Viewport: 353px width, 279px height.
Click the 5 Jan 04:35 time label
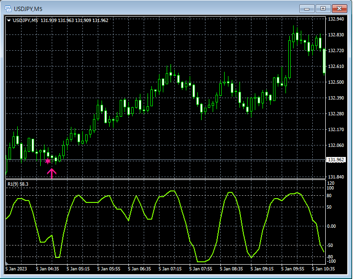47,268
